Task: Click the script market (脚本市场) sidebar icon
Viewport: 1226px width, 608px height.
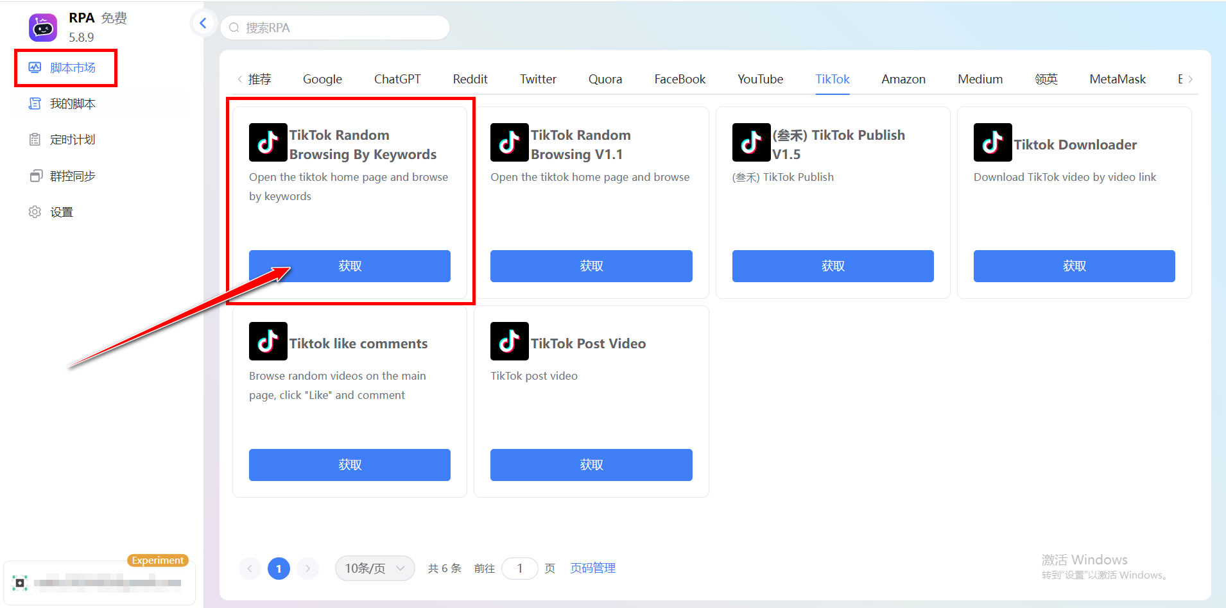Action: pos(35,67)
